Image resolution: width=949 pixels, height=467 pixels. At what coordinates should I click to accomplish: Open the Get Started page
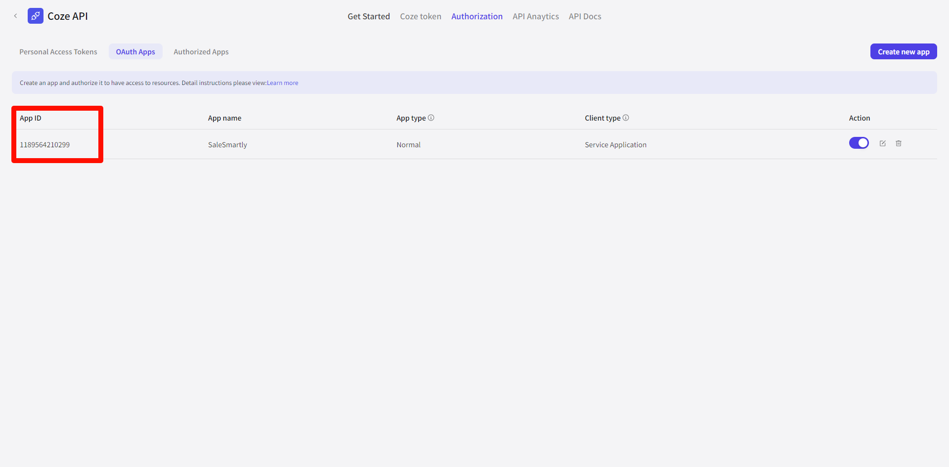click(368, 16)
